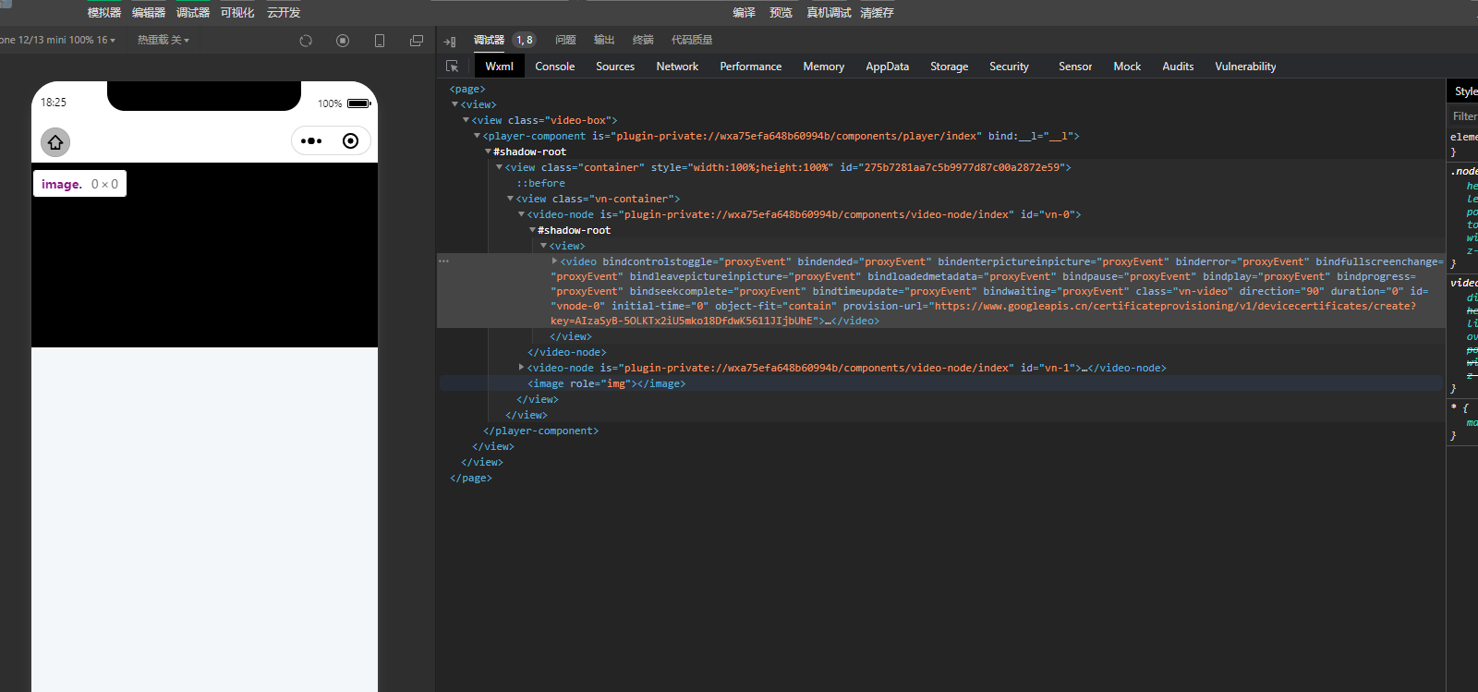The height and width of the screenshot is (692, 1478).
Task: Click the simulator refresh icon
Action: (x=306, y=41)
